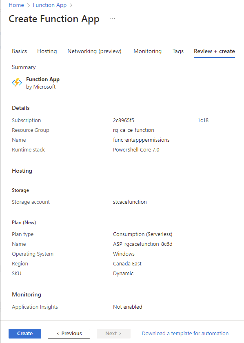Viewport: 244px width, 343px height.
Task: Click the Create Function App page title
Action: (x=54, y=19)
